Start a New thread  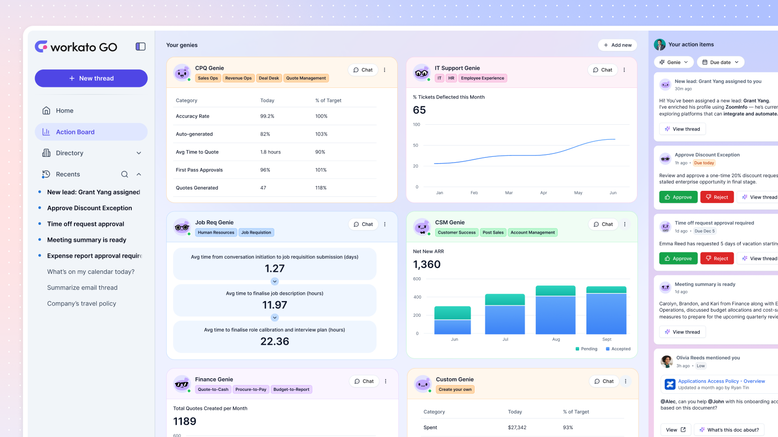91,78
